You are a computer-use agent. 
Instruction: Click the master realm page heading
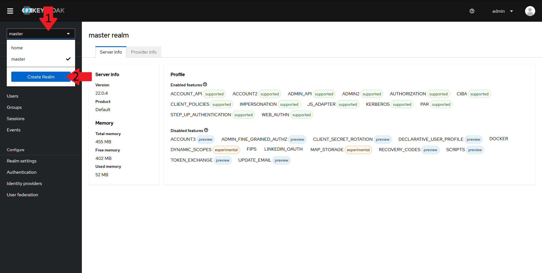109,35
